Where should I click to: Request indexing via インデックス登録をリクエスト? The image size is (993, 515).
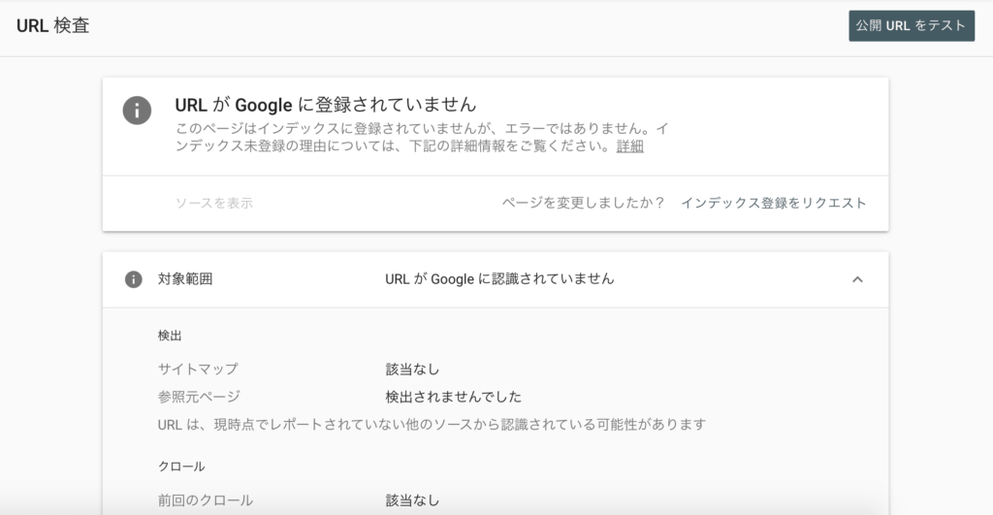(773, 203)
